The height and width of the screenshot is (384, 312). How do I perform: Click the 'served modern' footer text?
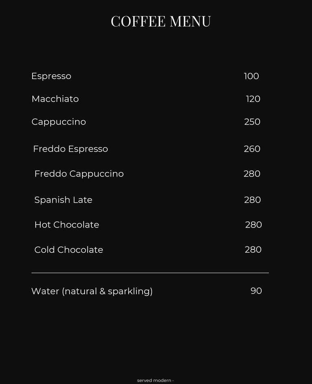click(x=155, y=380)
